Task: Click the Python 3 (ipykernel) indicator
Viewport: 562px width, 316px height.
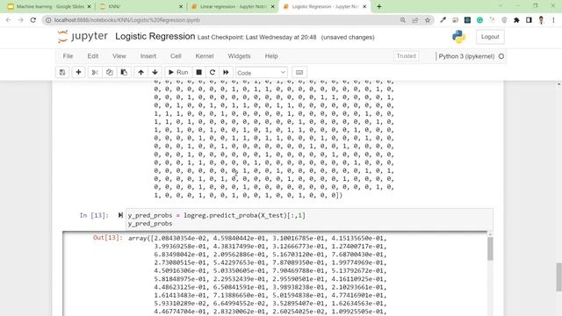Action: click(x=466, y=56)
